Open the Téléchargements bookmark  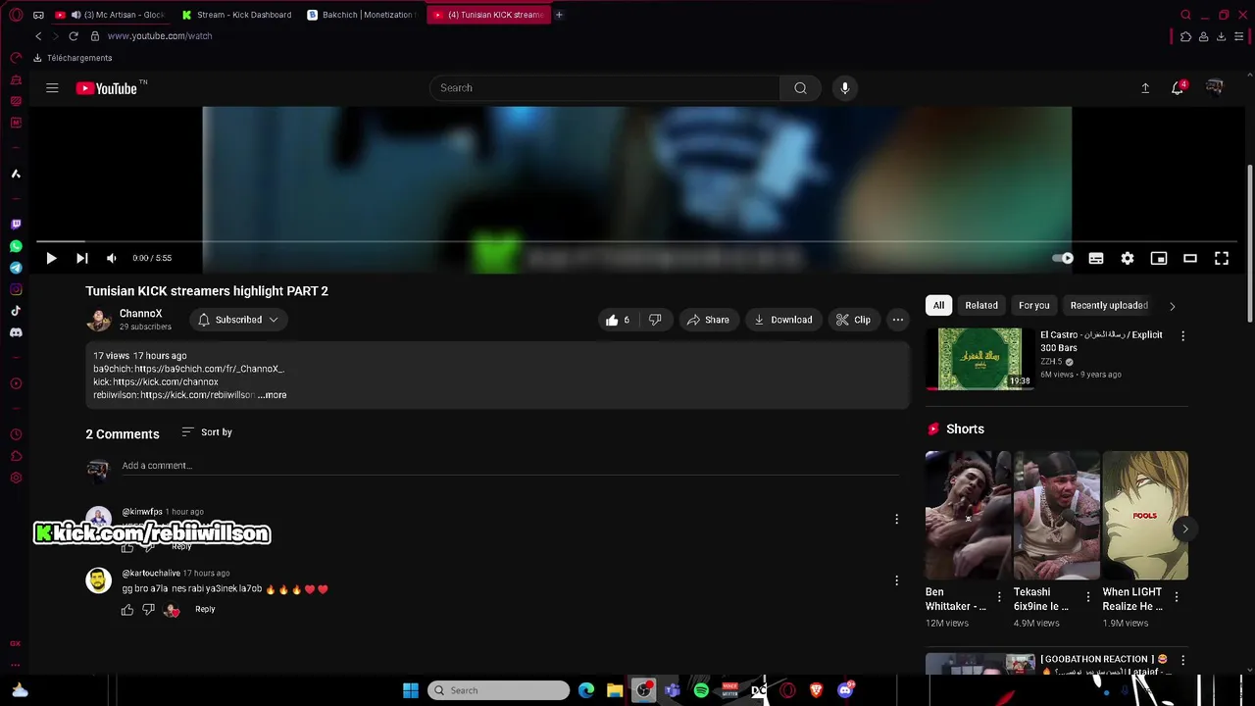73,58
